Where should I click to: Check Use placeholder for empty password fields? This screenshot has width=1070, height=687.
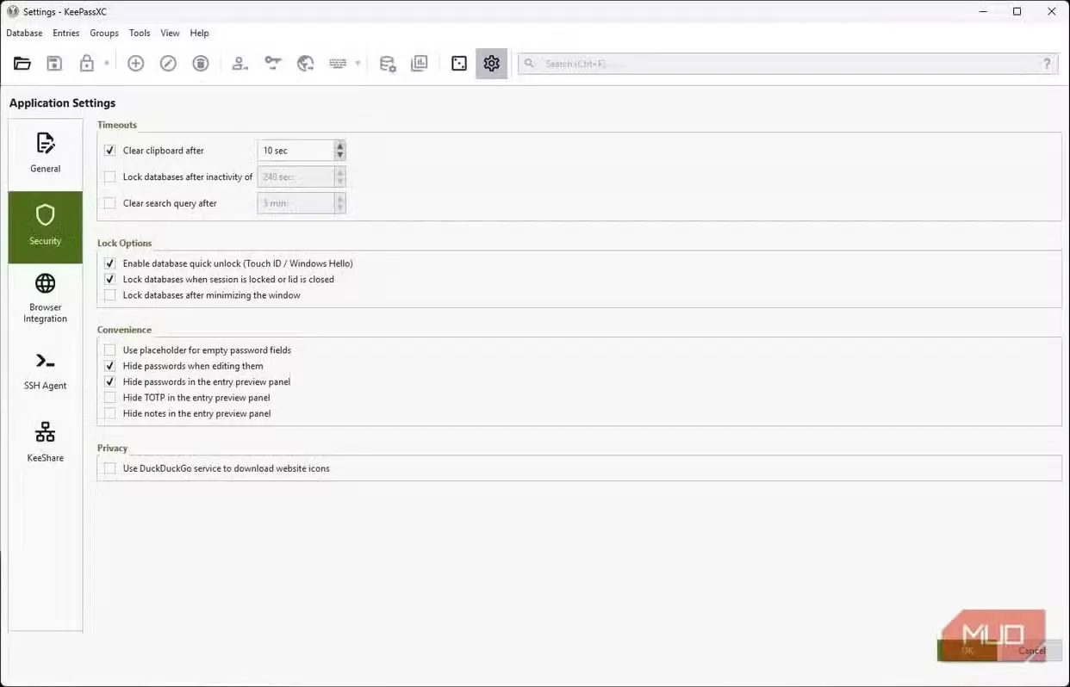pyautogui.click(x=109, y=350)
